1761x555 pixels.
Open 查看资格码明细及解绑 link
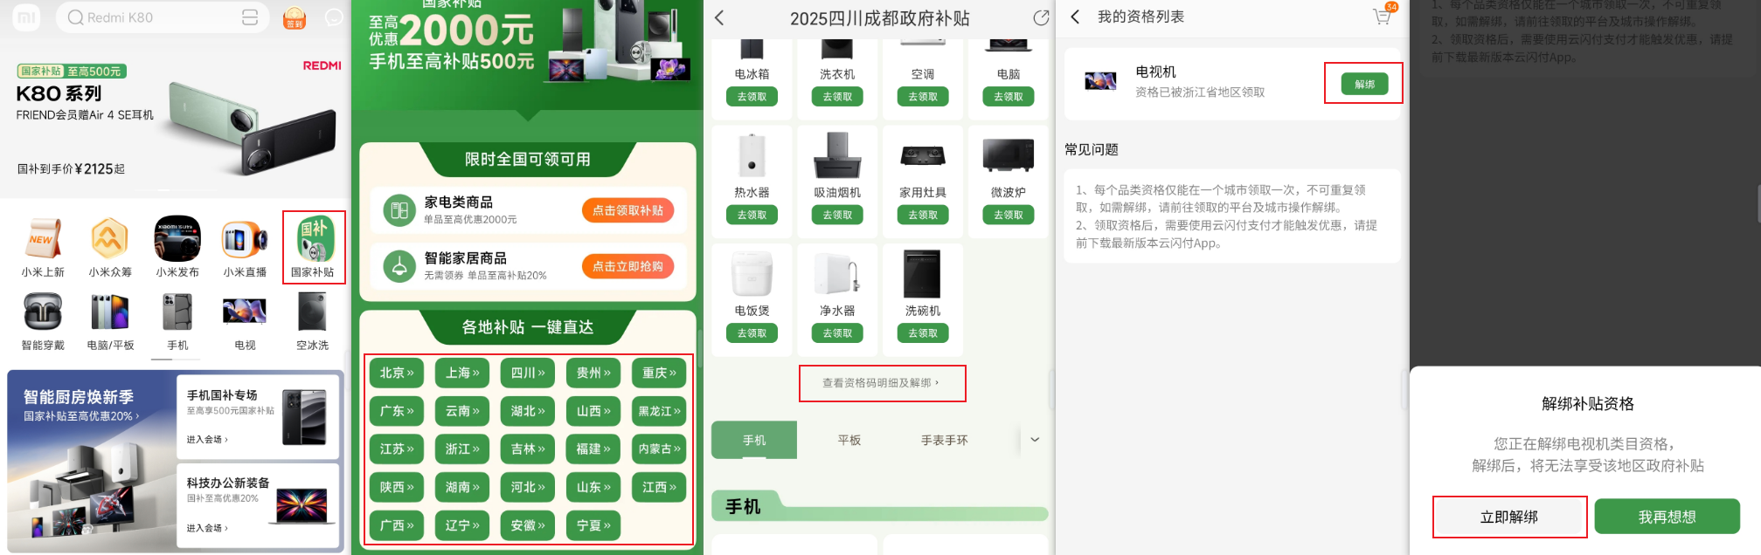[x=882, y=383]
